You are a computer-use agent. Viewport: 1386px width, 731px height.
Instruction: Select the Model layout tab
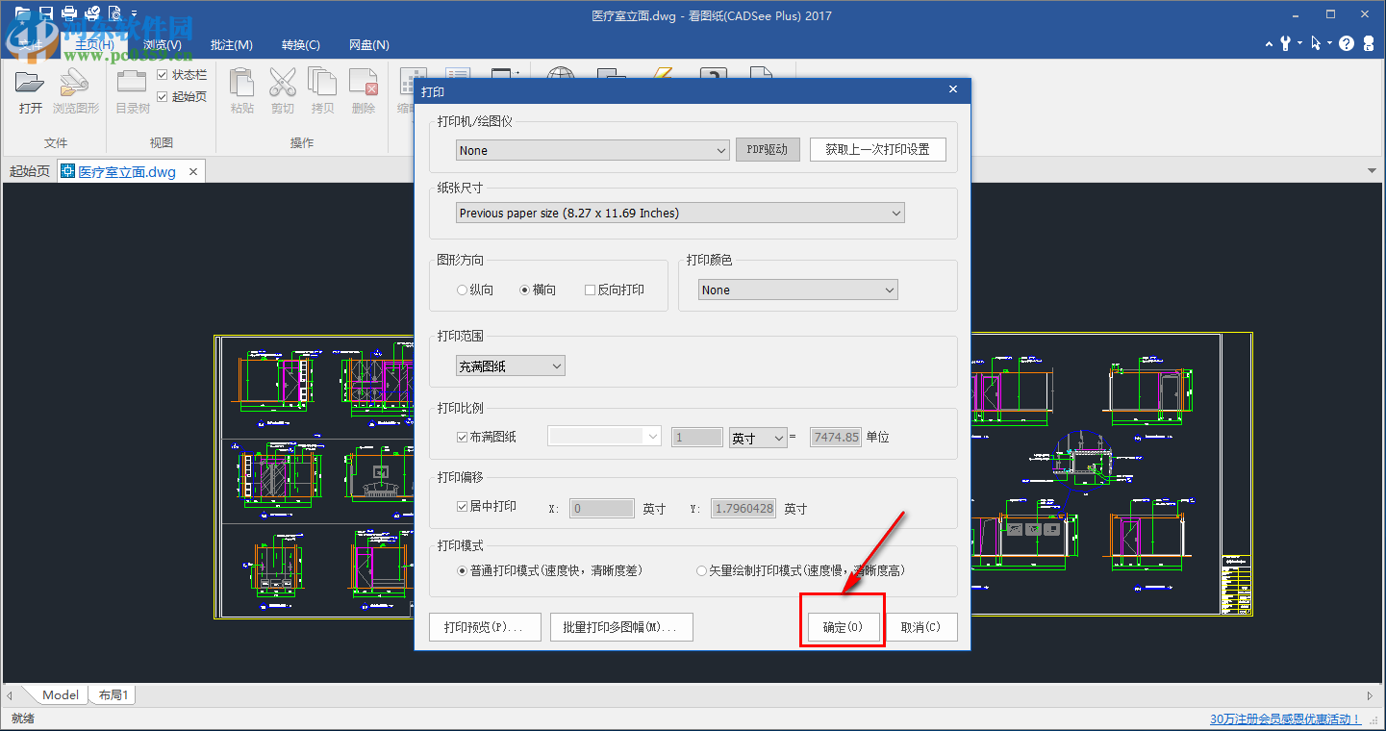[x=61, y=694]
